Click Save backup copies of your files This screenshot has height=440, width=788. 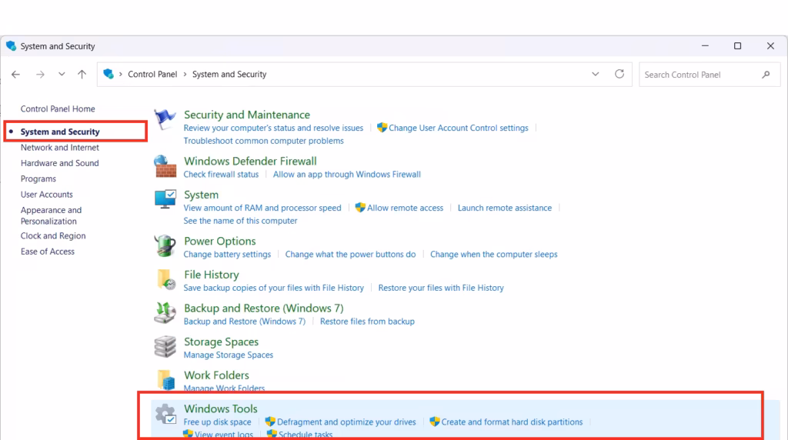point(274,288)
